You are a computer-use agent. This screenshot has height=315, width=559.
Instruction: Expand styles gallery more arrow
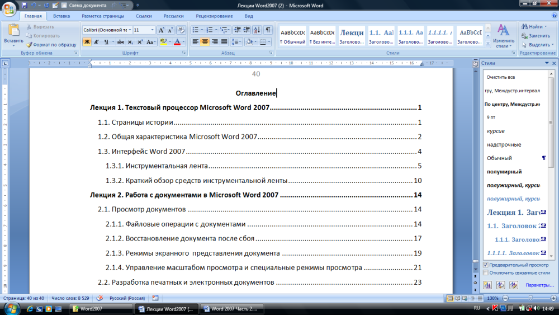pos(488,43)
